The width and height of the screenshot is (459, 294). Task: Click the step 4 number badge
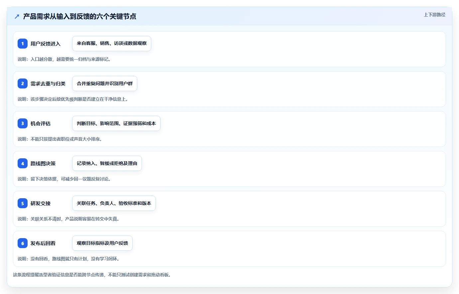tap(23, 163)
